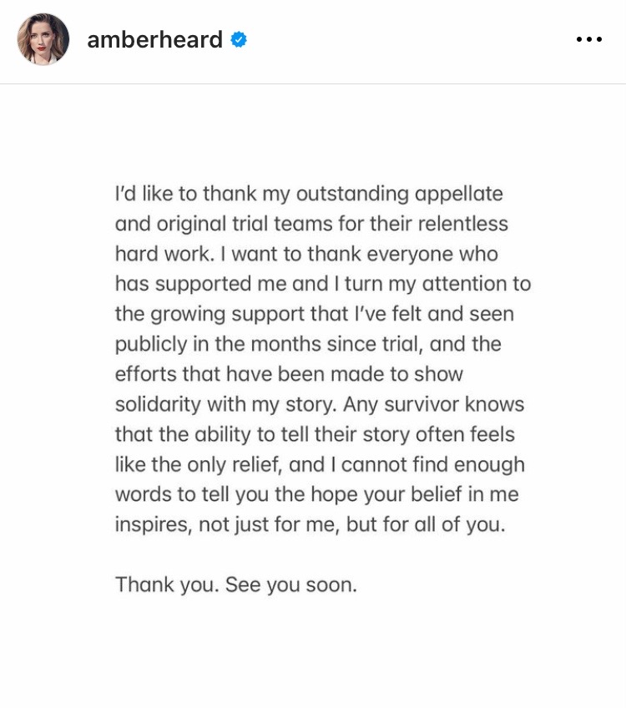
Task: Visit the amberheard username link
Action: [154, 40]
